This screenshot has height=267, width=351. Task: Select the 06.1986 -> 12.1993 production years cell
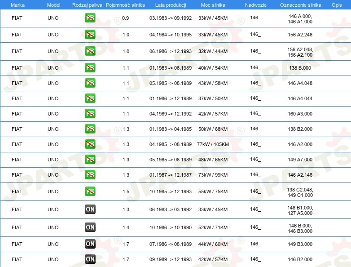(171, 51)
